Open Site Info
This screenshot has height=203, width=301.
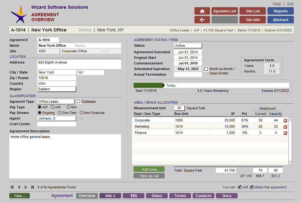coord(253,20)
